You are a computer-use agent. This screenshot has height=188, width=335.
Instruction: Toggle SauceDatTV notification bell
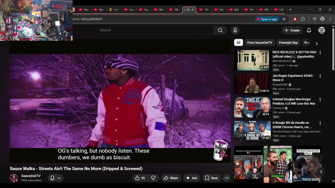(52, 178)
